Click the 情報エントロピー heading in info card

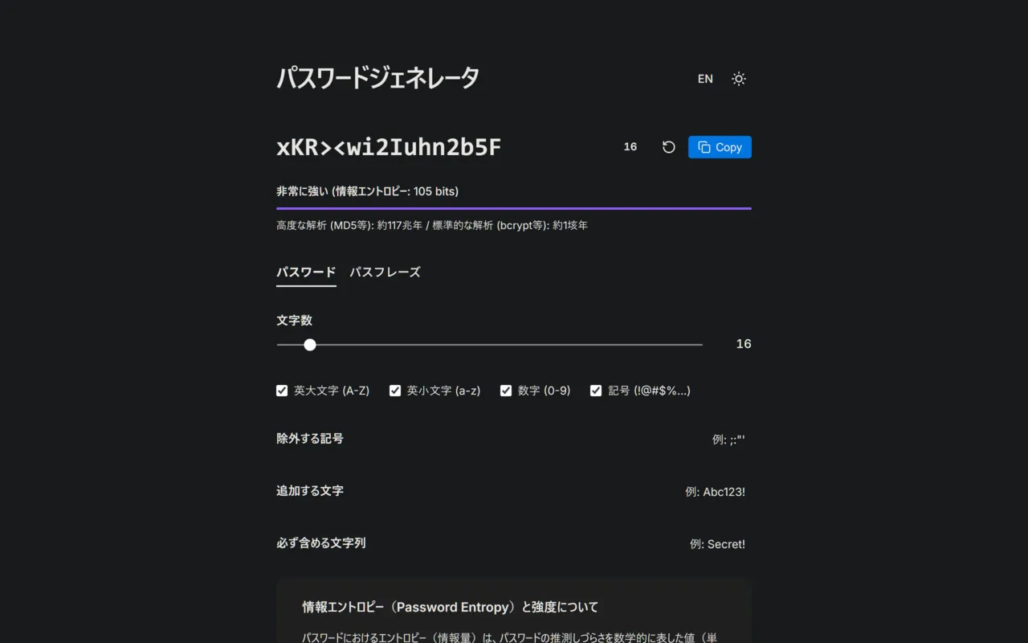(x=450, y=607)
